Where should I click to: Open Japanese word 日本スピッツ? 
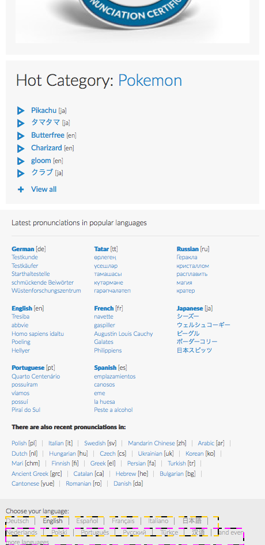[x=194, y=350]
